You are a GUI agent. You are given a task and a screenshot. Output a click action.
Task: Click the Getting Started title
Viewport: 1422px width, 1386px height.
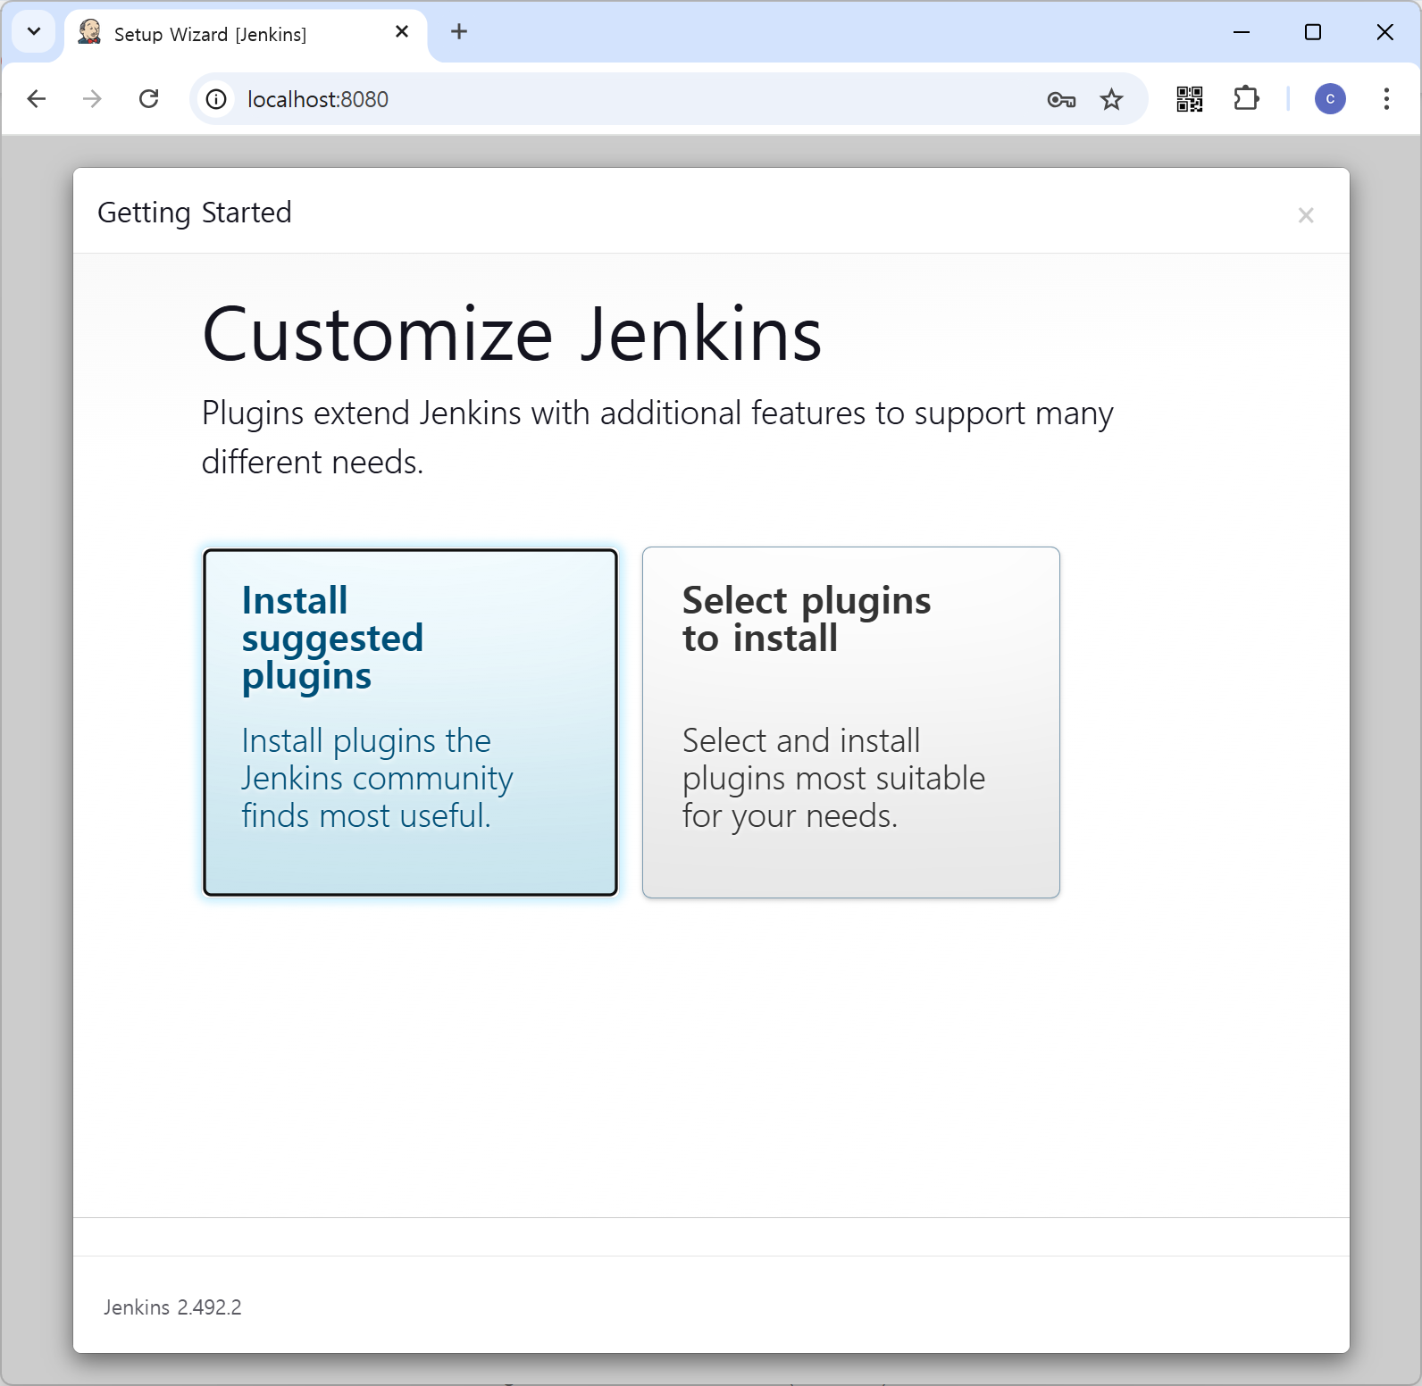[x=195, y=213]
